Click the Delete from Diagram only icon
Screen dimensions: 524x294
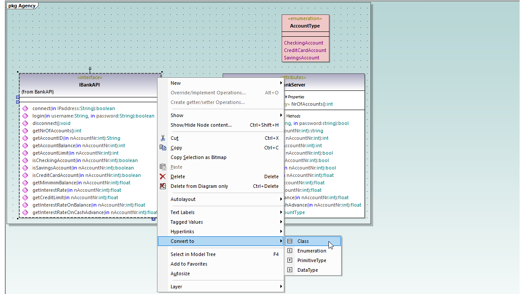(x=163, y=186)
